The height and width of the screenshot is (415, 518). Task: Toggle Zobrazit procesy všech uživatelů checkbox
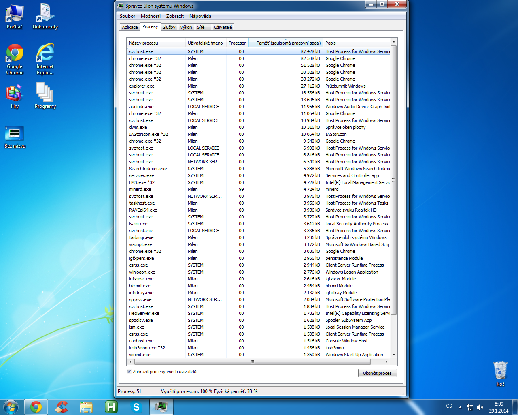[x=129, y=372]
